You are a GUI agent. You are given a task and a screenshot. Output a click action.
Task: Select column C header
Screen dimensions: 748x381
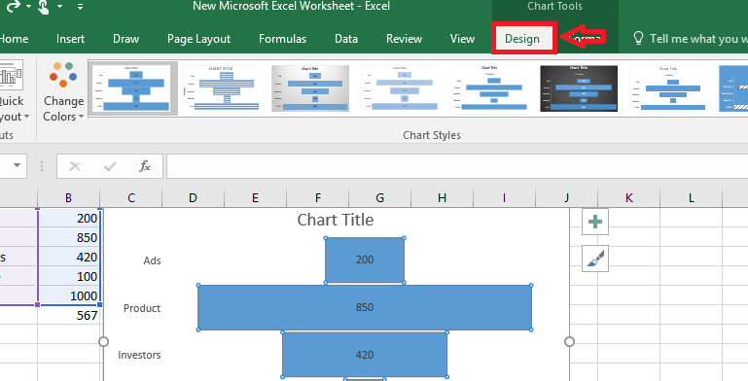[131, 198]
